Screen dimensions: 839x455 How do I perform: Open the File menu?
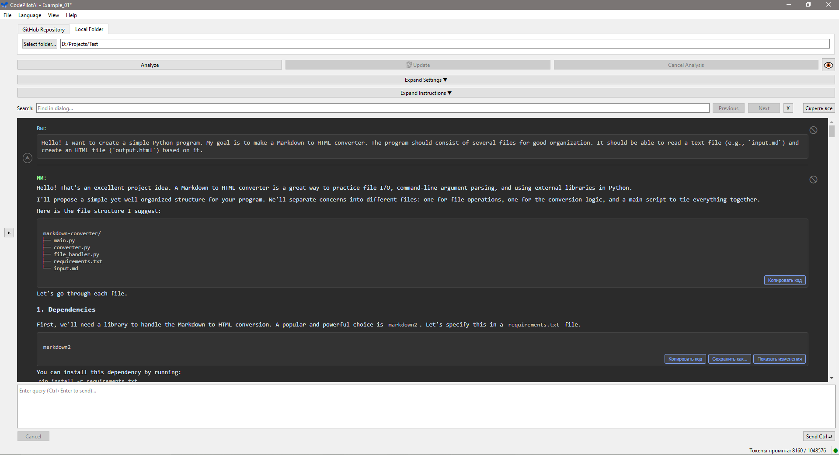click(7, 15)
